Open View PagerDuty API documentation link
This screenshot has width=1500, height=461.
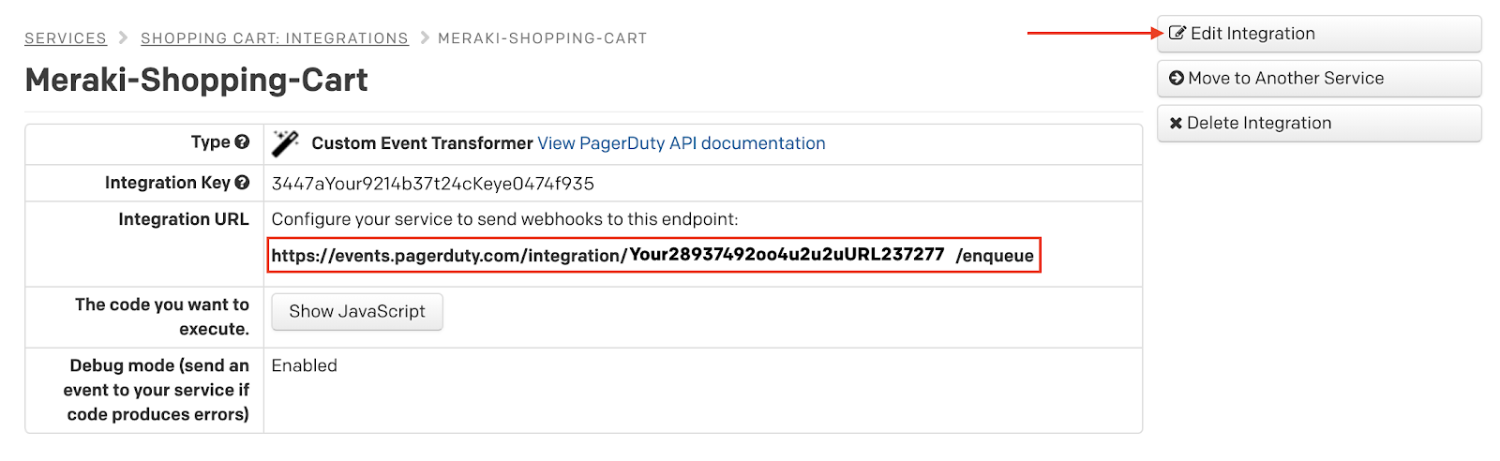(682, 143)
